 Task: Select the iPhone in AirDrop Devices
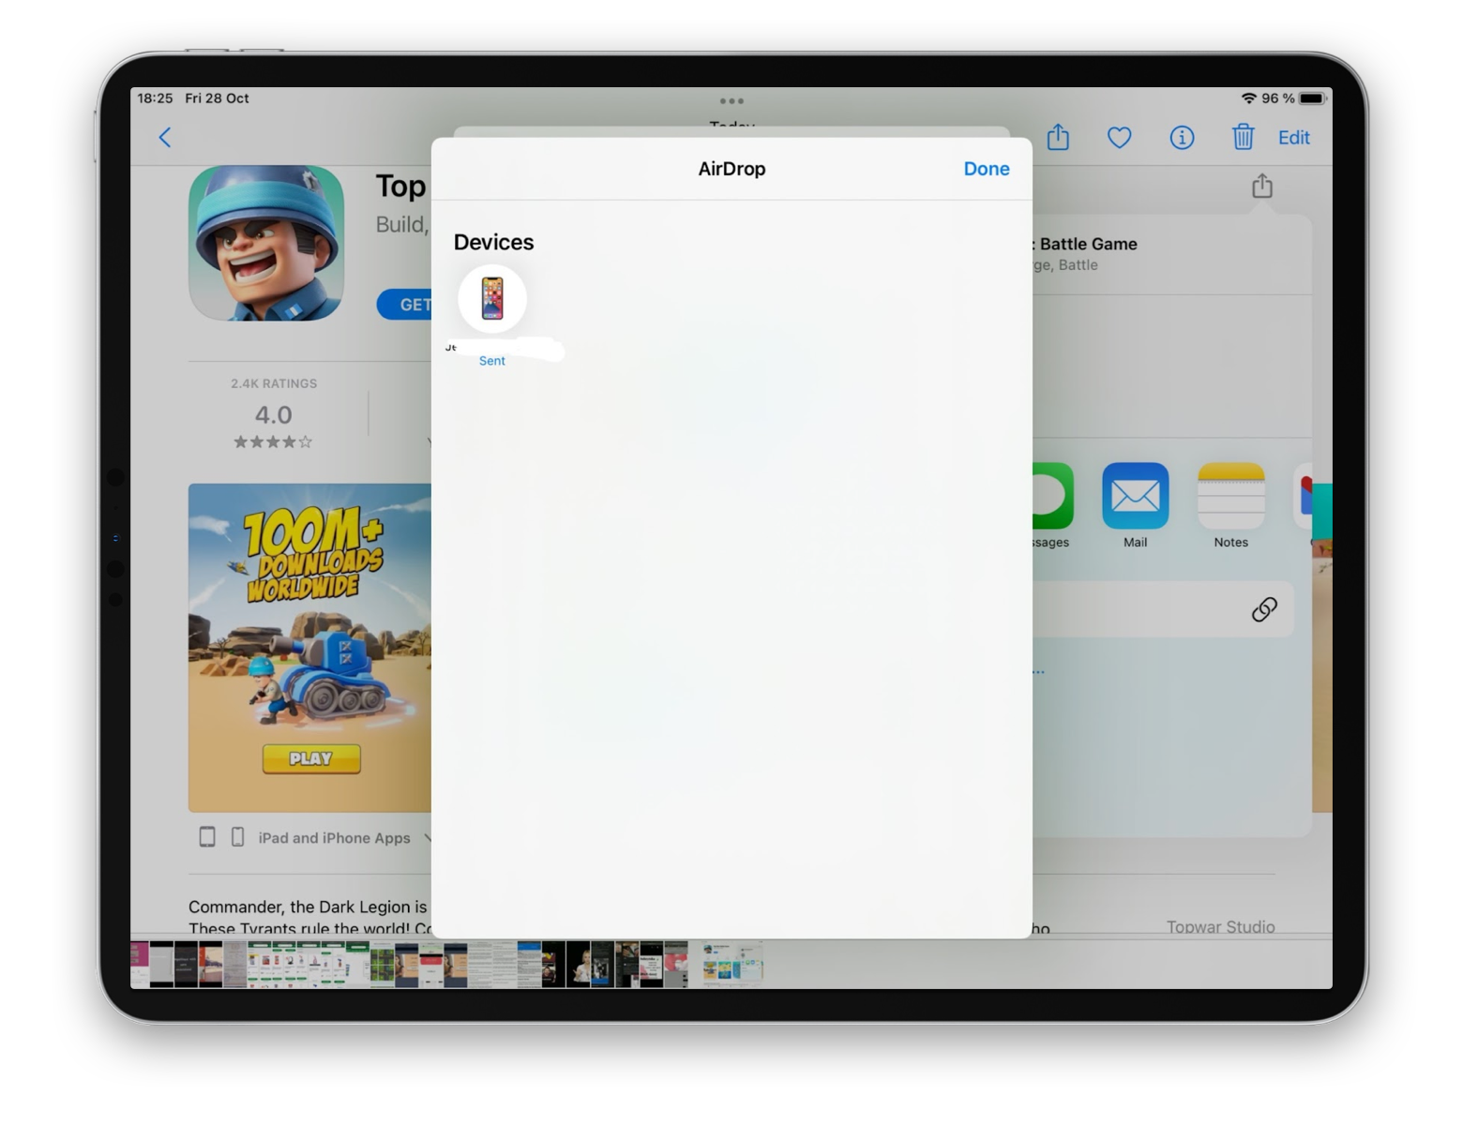pos(491,298)
